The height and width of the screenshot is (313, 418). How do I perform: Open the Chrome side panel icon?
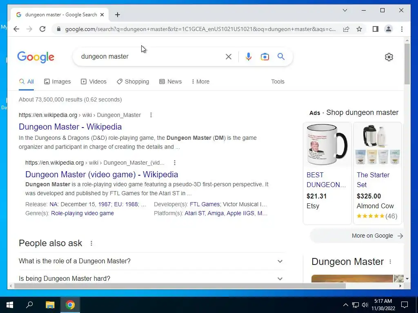376,29
